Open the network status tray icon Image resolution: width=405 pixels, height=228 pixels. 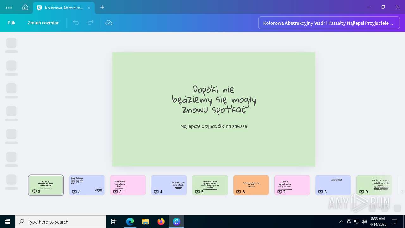coord(357,222)
